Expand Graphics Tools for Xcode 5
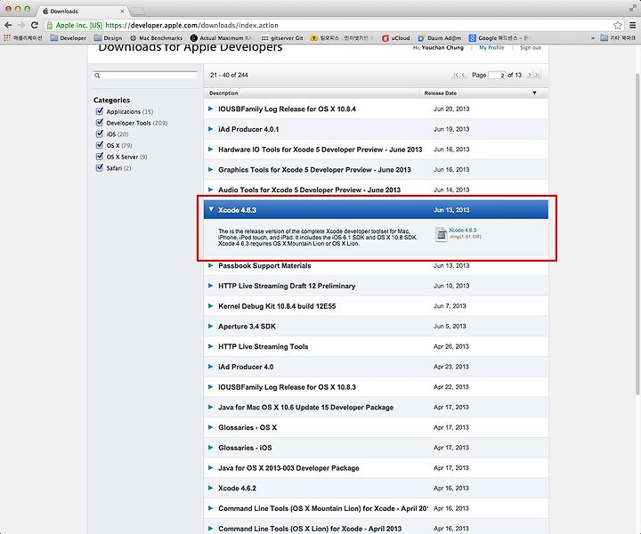Screen dimensions: 641x534 click(x=210, y=170)
